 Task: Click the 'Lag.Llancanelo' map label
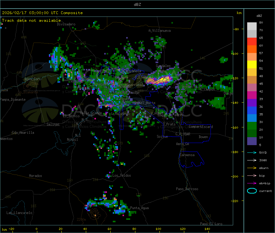pos(19,213)
